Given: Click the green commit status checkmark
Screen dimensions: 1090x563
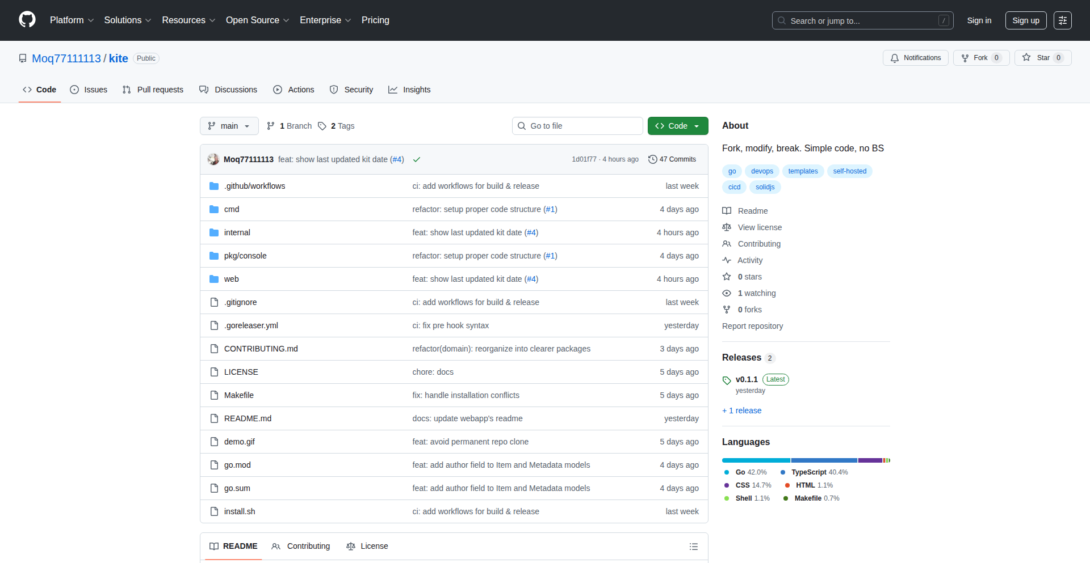Looking at the screenshot, I should (417, 160).
